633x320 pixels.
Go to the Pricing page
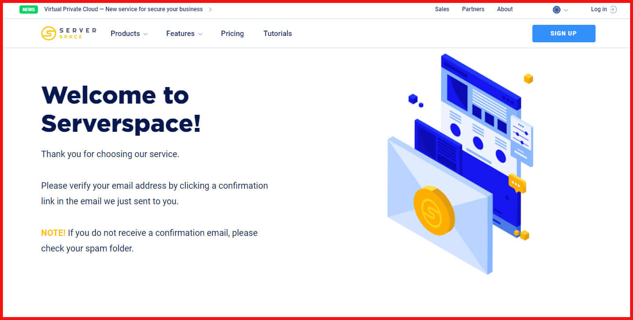coord(232,34)
